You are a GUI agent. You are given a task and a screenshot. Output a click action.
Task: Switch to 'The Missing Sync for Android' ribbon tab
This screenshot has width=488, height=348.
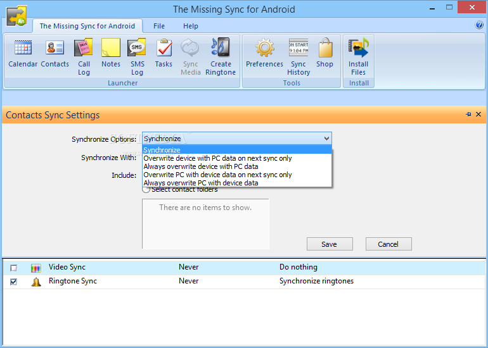click(87, 26)
